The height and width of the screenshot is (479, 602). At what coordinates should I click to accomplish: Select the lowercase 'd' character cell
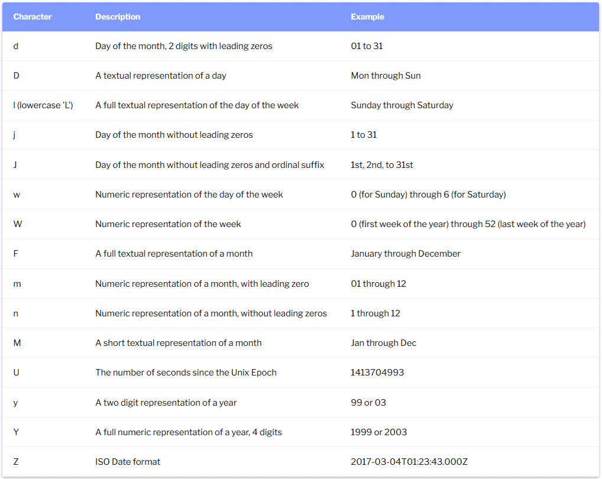(x=16, y=46)
